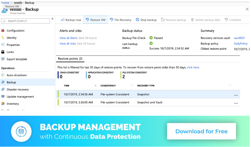This screenshot has height=147, width=251.
Task: Open the Locks sidebar item
Action: 10,52
